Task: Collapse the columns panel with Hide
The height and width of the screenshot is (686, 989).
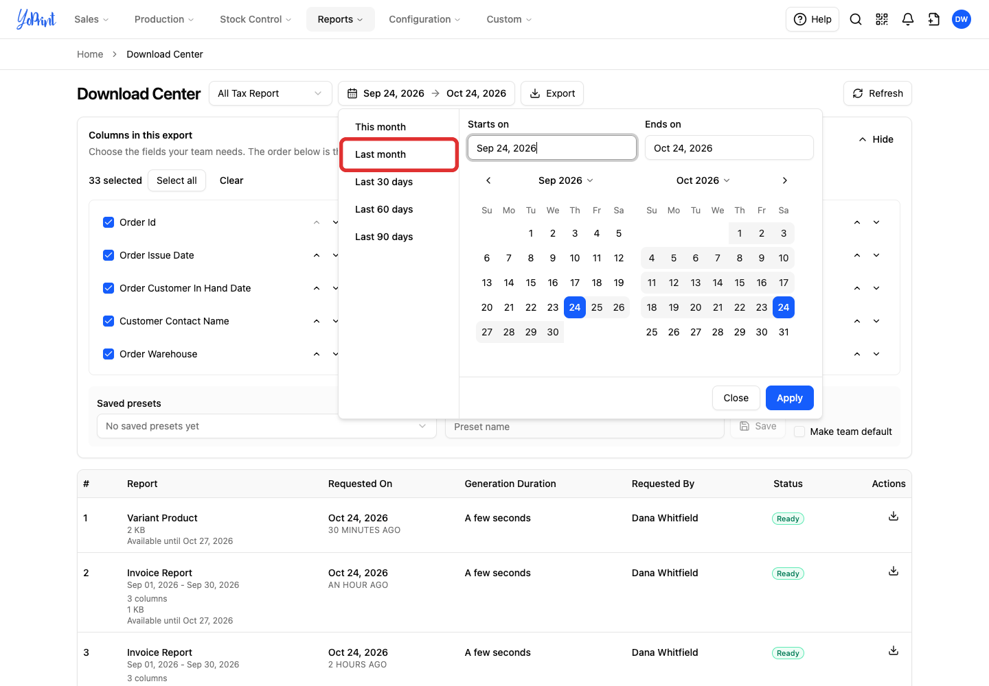Action: 876,139
